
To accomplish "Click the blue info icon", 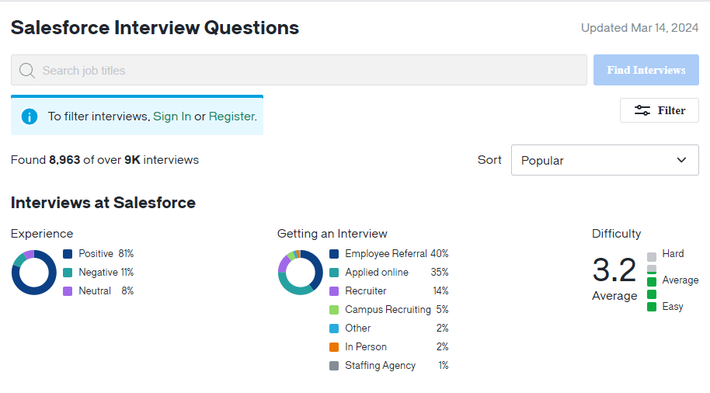I will tap(30, 117).
